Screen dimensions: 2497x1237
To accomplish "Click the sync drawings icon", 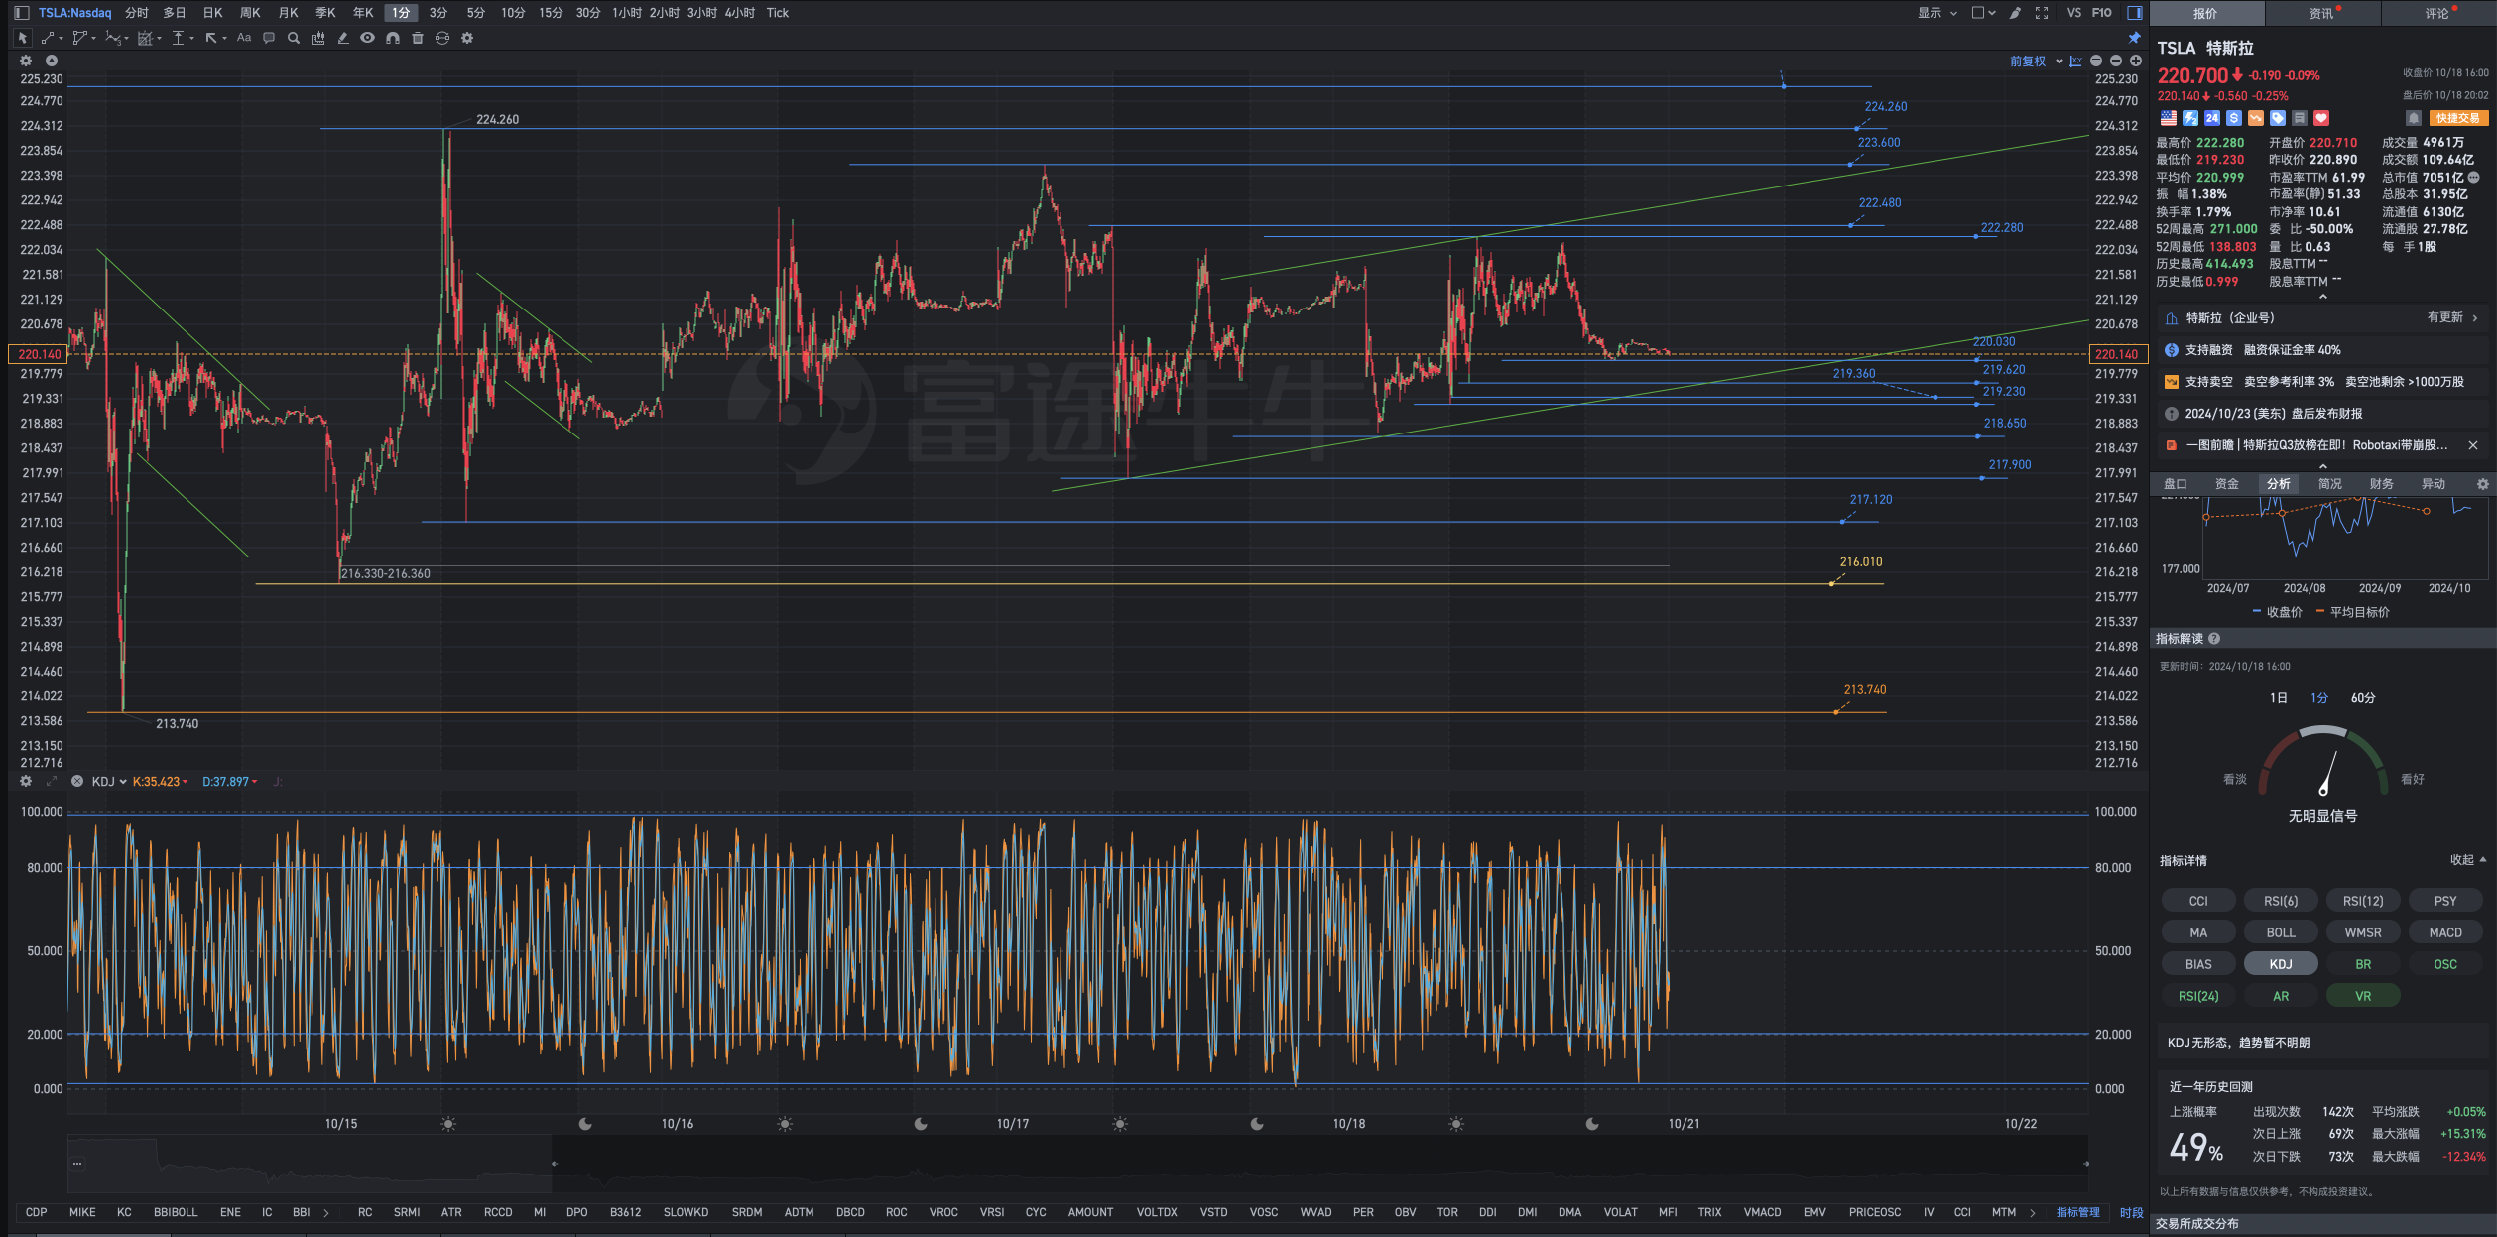I will [x=442, y=38].
